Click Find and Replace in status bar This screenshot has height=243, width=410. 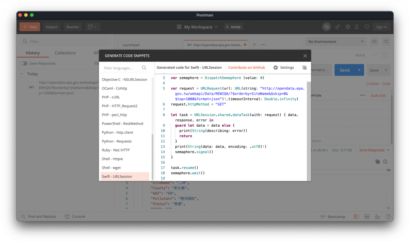[x=39, y=217]
